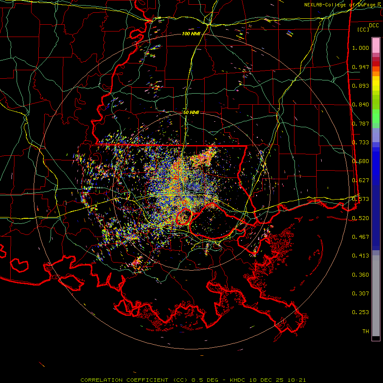Click the Correlation Coefficient caption at the bottom

pos(193,380)
